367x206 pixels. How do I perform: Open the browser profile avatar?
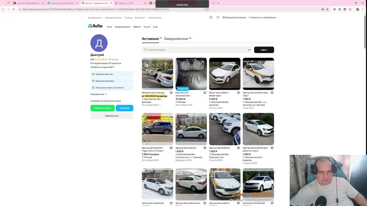[x=358, y=9]
